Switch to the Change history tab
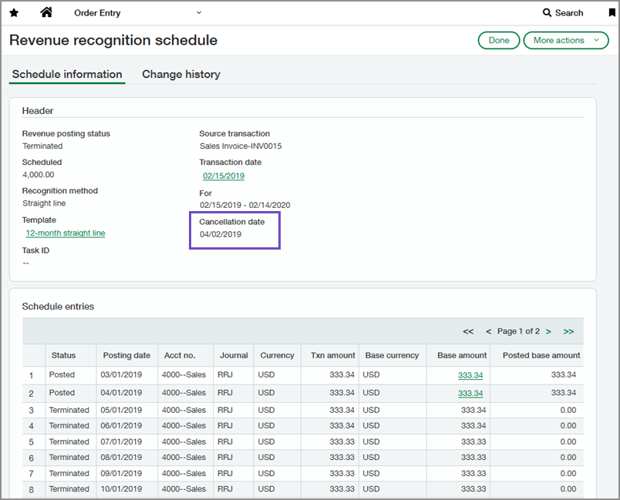 (181, 74)
